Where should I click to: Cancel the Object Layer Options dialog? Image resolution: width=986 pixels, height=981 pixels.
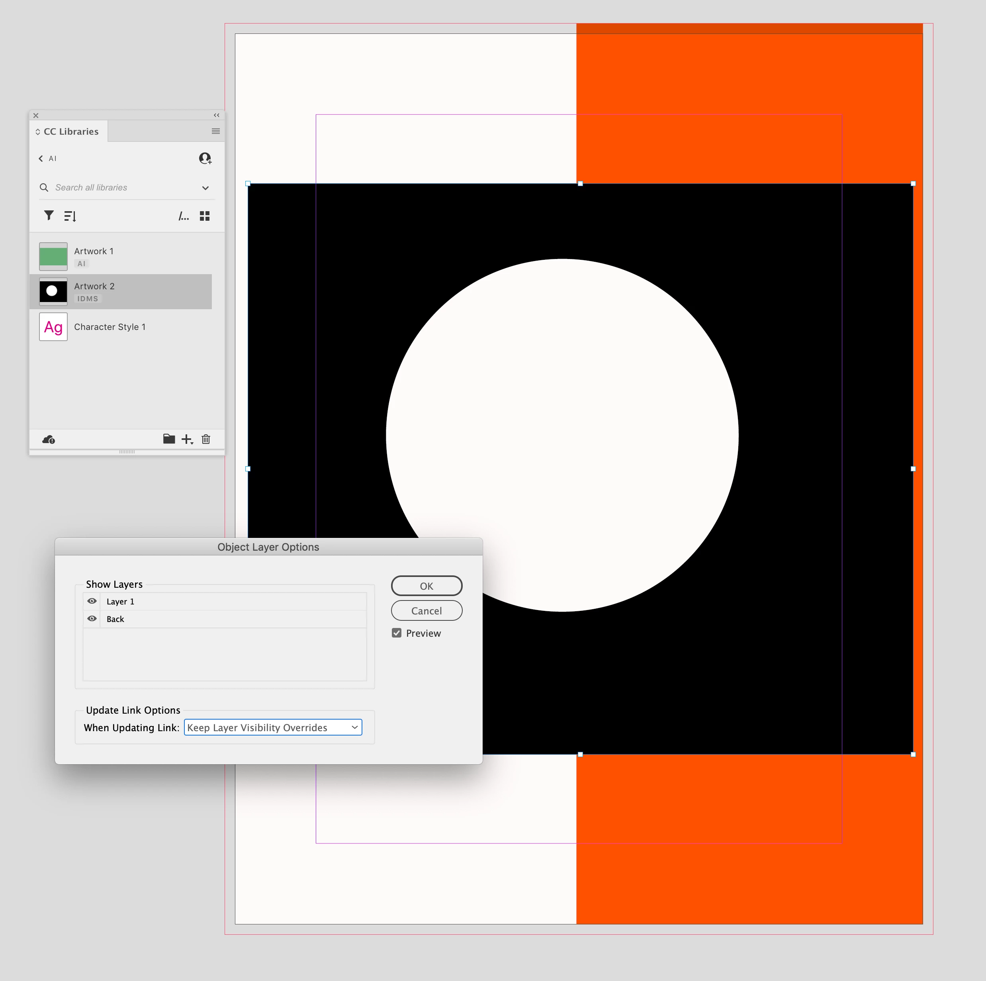click(426, 610)
